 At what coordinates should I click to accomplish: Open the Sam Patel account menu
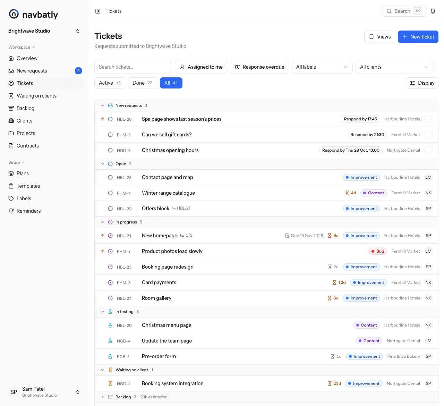pos(44,392)
